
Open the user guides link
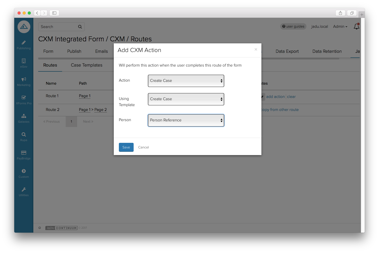click(293, 27)
